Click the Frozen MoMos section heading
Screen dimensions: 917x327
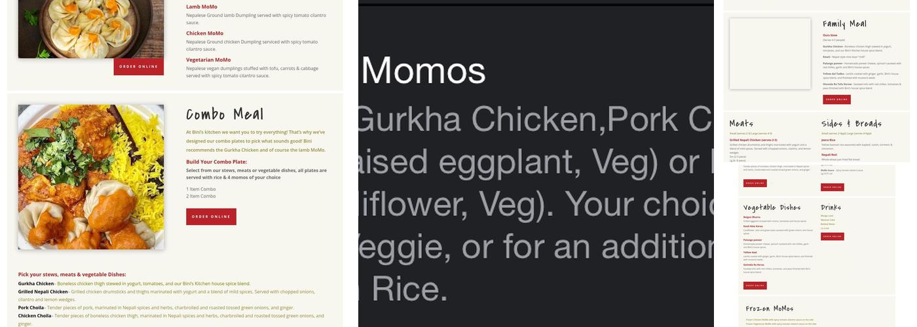(770, 308)
